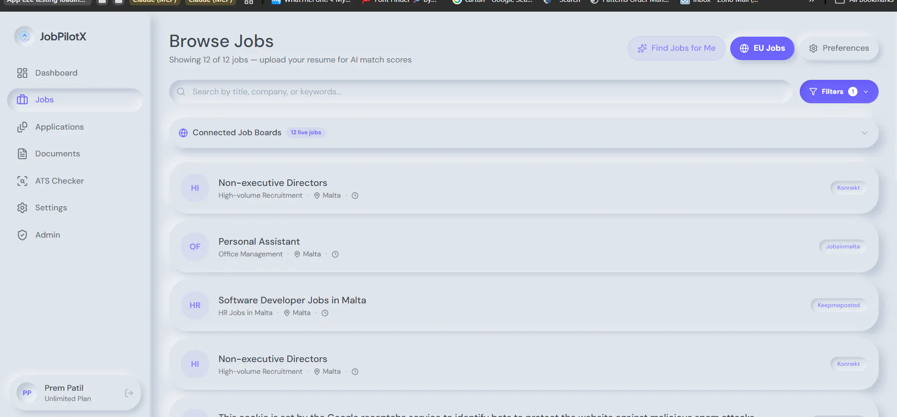
Task: Click the "Unlimited Plan" label
Action: tap(68, 399)
